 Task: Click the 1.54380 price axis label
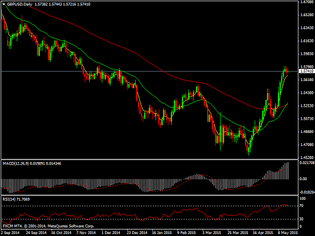pyautogui.click(x=307, y=93)
